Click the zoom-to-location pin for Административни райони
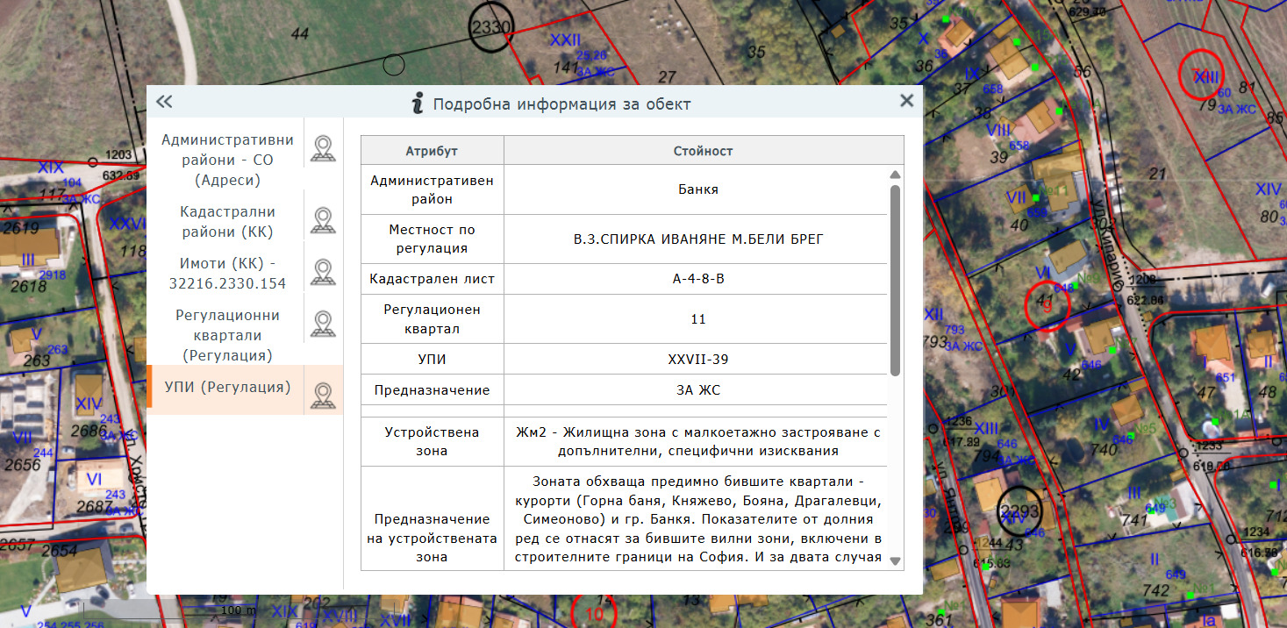The height and width of the screenshot is (628, 1287). pos(323,147)
